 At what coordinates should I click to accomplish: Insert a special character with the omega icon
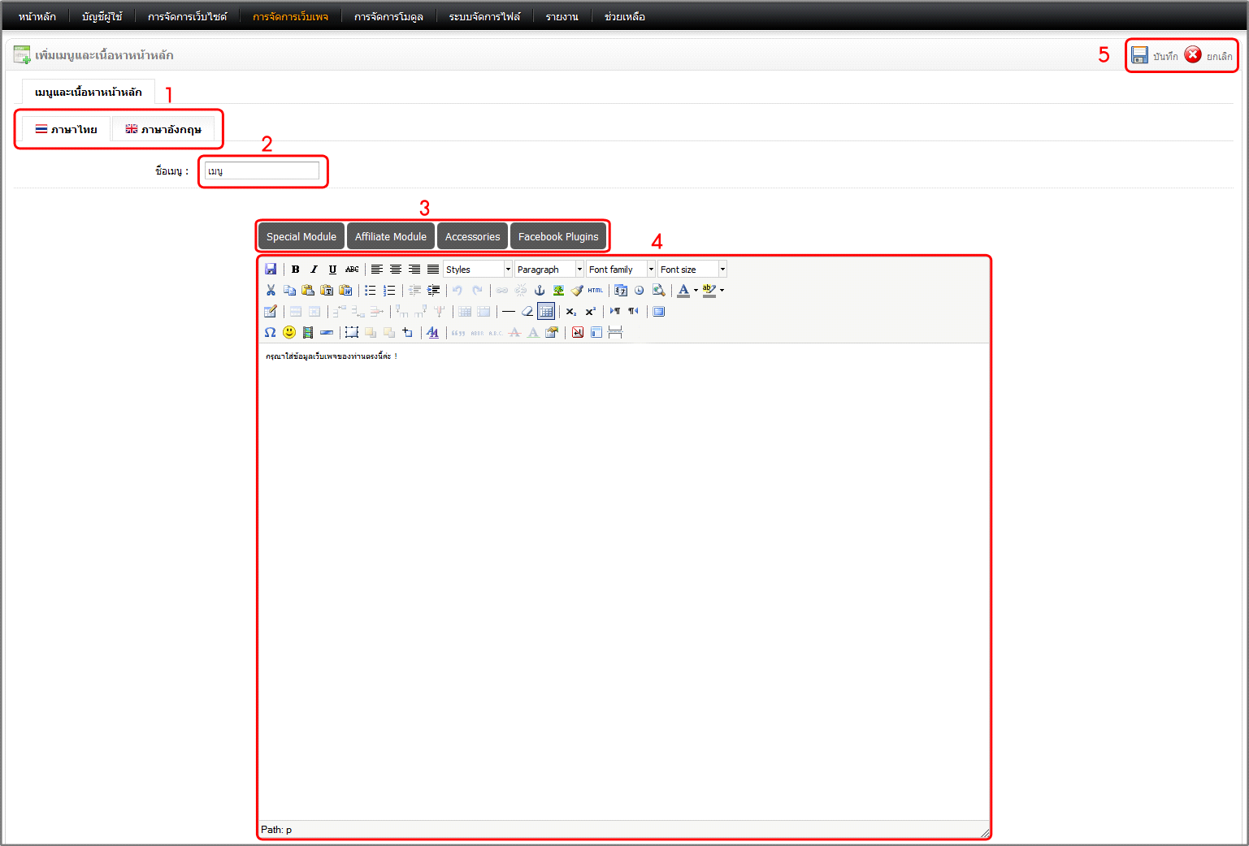[271, 332]
